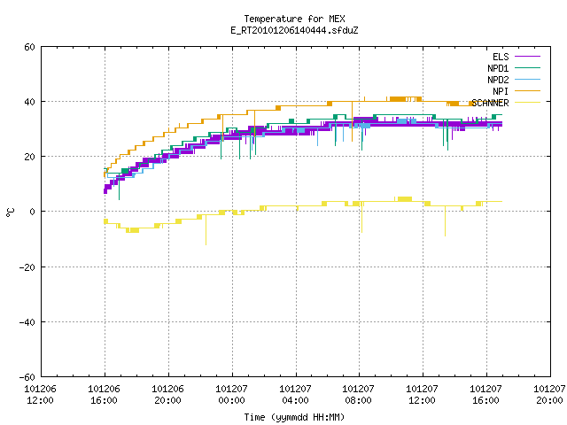Click the blue NPD2 legend line sample

[x=527, y=79]
